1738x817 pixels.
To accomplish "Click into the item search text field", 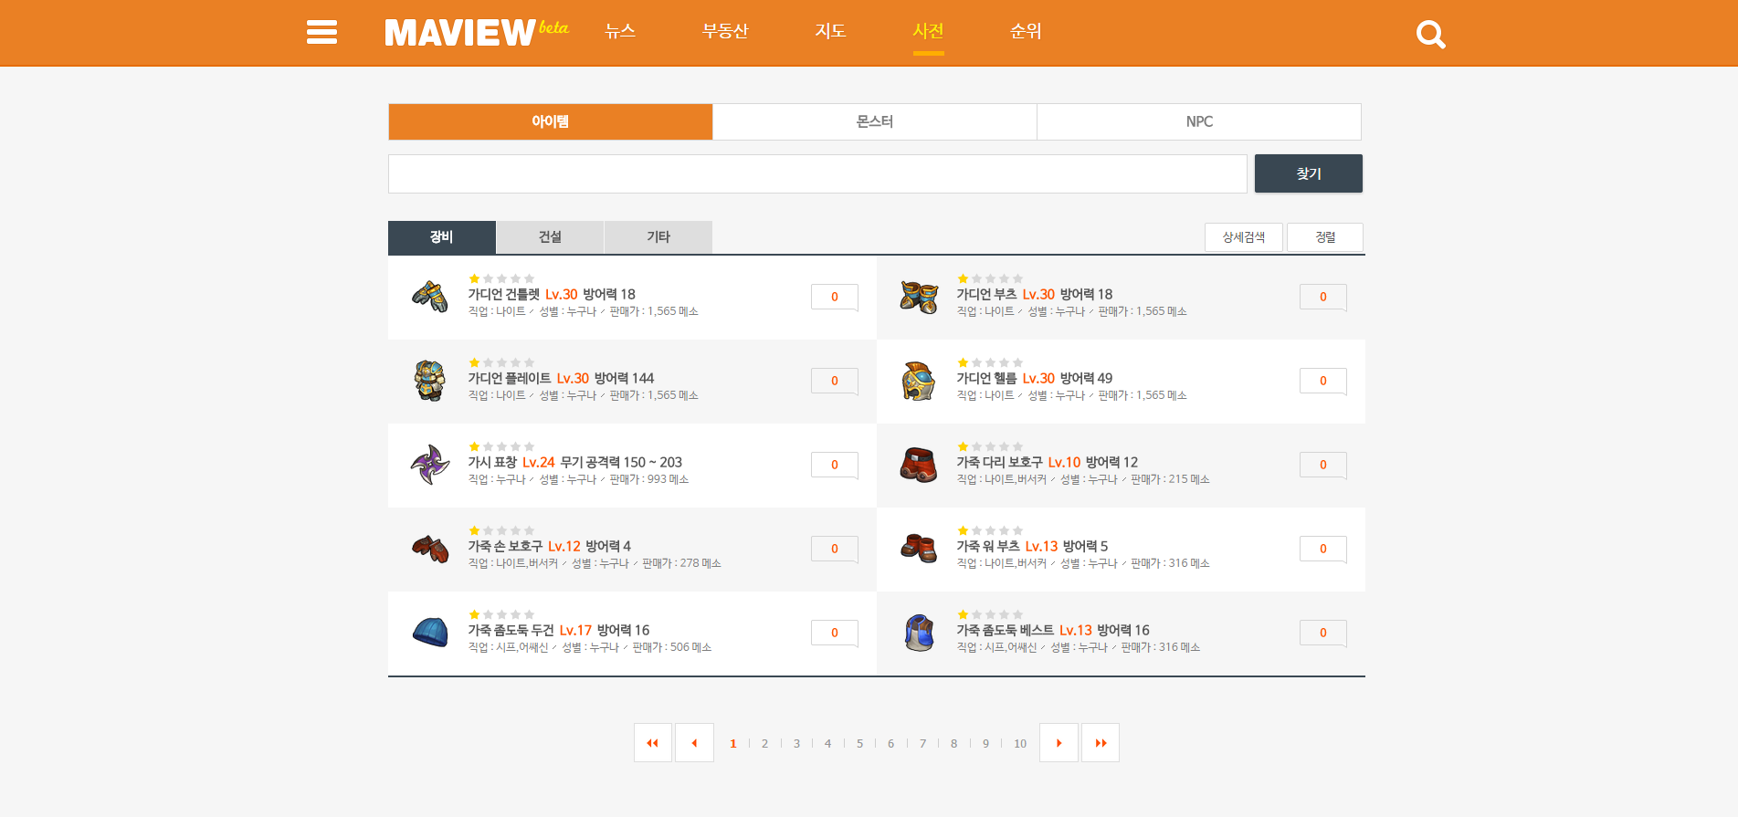I will click(817, 173).
